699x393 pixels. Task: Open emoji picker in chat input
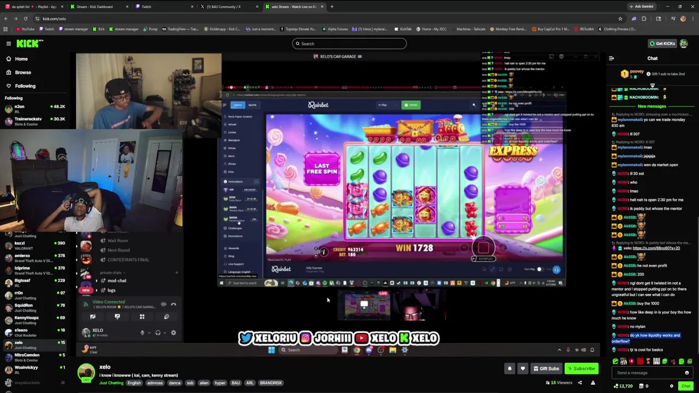pos(687,373)
